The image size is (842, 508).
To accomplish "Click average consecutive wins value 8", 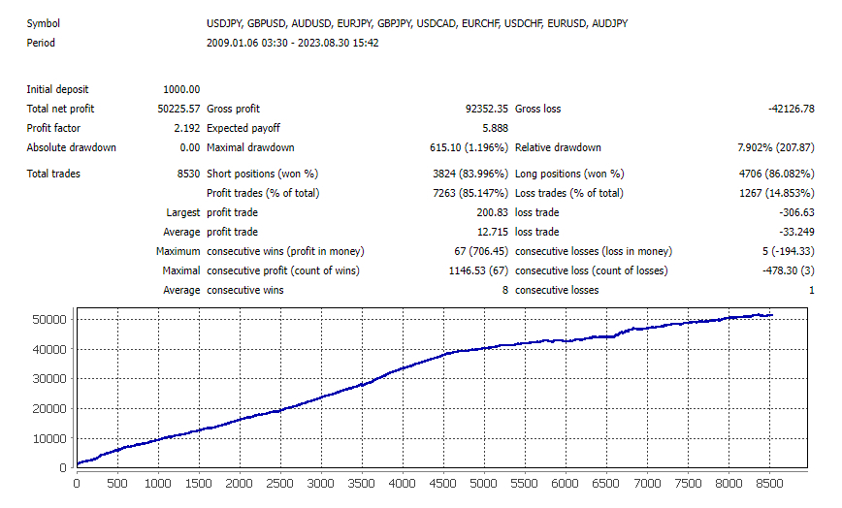I will tap(504, 290).
